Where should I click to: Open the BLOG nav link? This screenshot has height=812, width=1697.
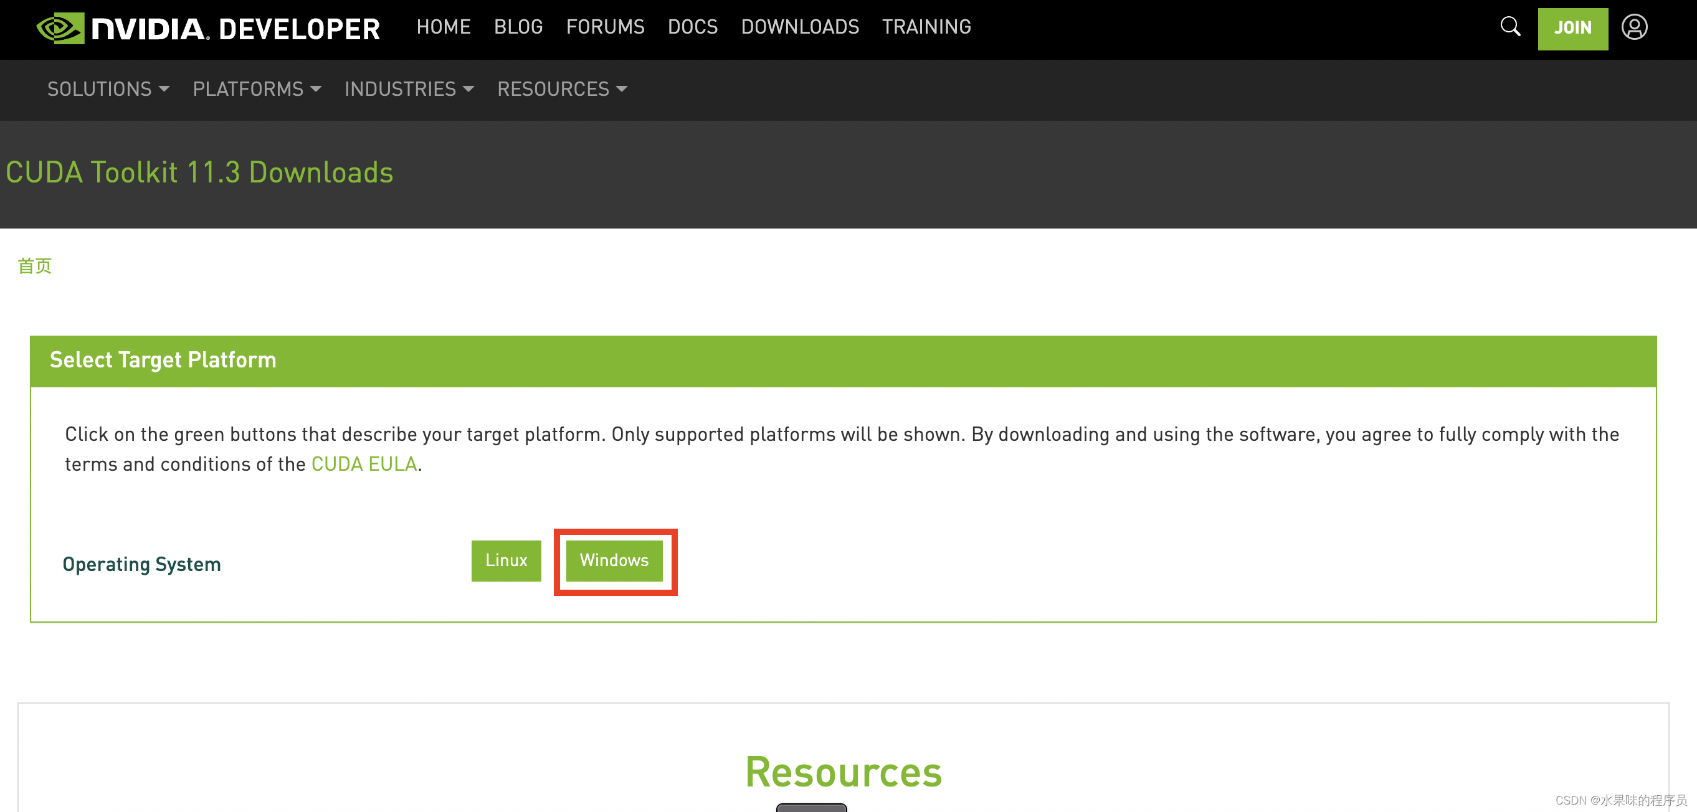point(518,27)
